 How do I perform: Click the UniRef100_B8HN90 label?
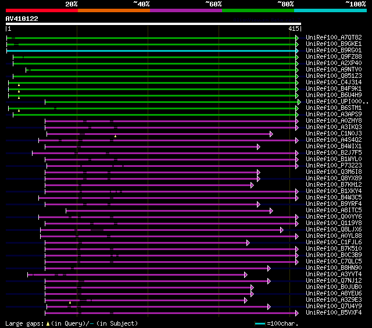[334, 268]
